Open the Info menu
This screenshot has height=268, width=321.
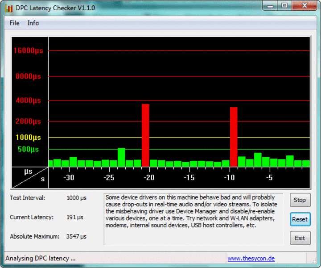coord(33,23)
